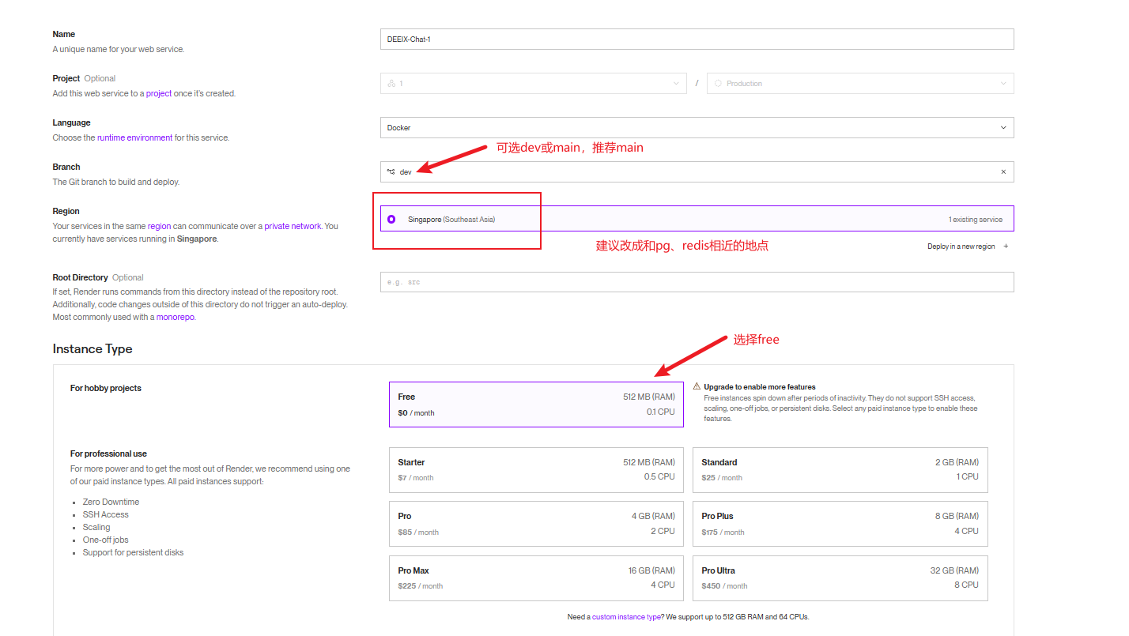The image size is (1129, 636).
Task: Click the Root Directory input field
Action: (x=697, y=282)
